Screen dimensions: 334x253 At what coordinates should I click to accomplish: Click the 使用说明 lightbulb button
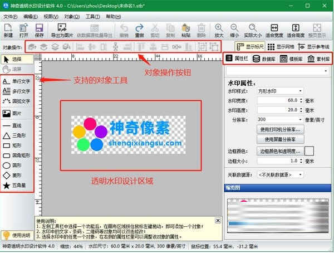pos(17,235)
